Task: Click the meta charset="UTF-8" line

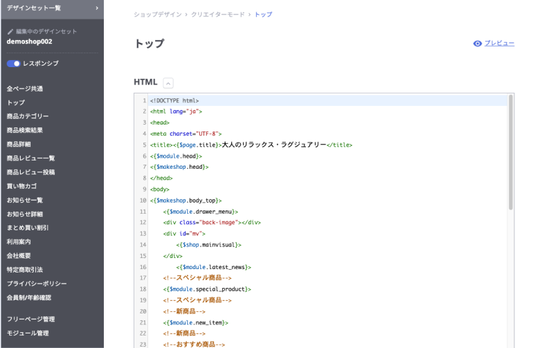Action: coord(186,134)
